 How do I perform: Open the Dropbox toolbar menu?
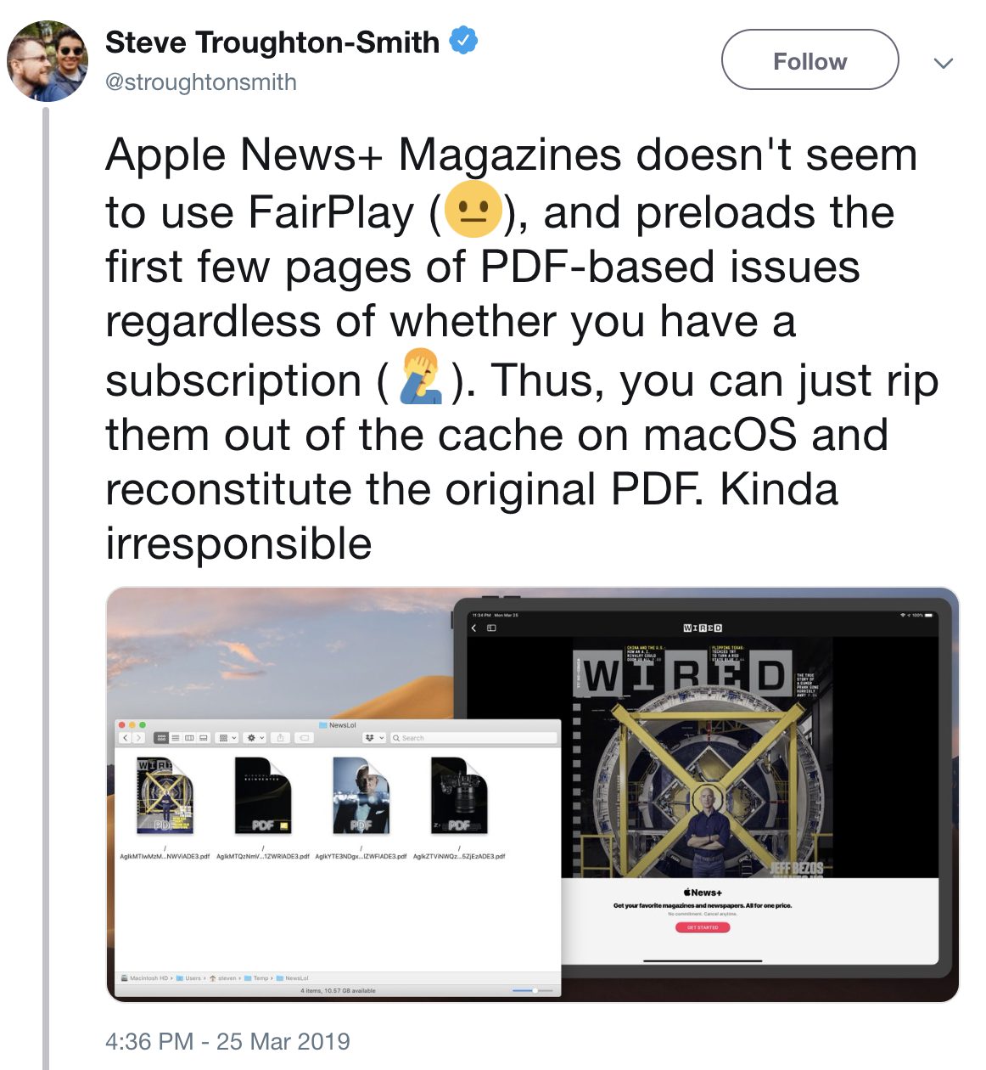coord(374,738)
